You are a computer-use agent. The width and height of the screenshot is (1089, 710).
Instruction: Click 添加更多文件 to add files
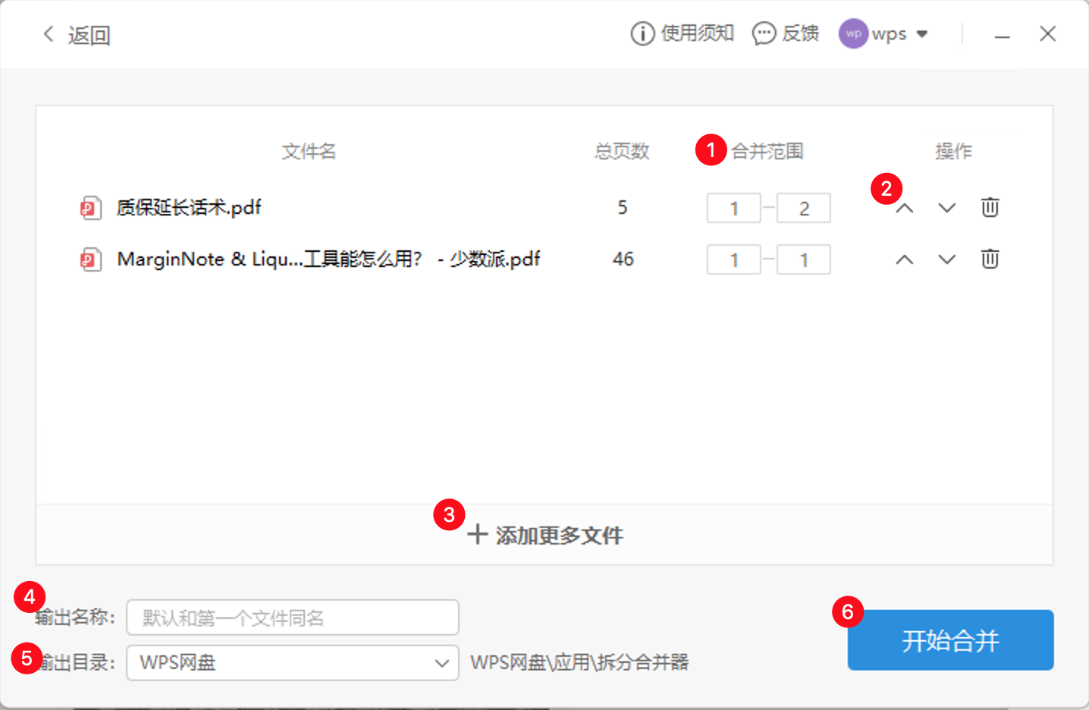(x=544, y=535)
